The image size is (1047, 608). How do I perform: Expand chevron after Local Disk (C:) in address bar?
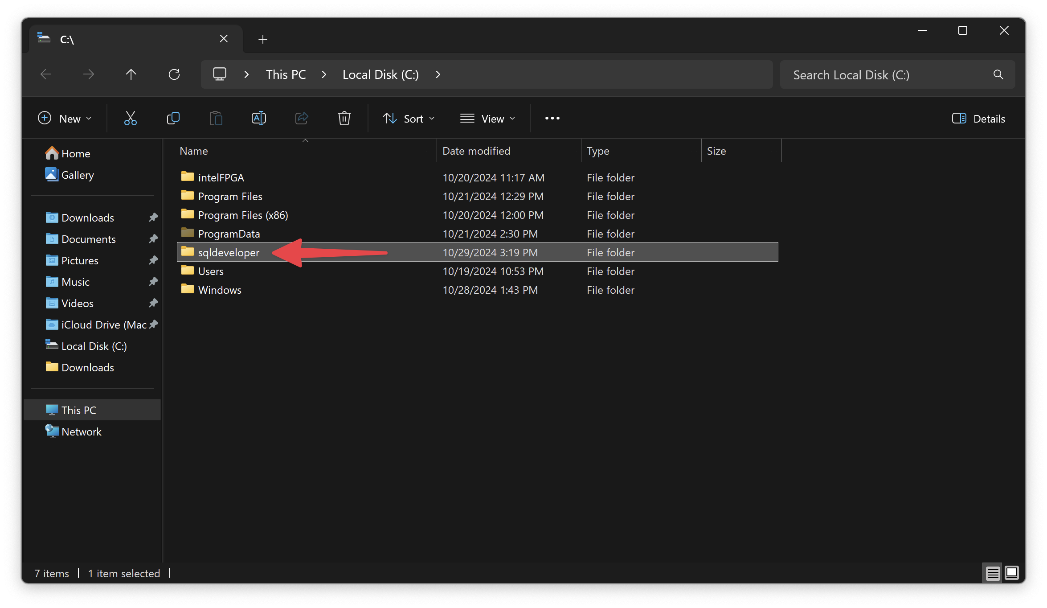(438, 74)
